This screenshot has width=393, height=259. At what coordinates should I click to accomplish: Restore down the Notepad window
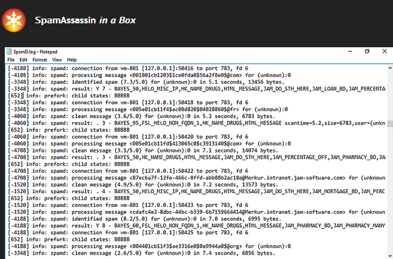[367, 51]
